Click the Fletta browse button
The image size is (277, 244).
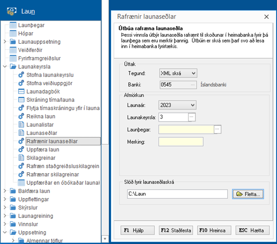coord(248,194)
